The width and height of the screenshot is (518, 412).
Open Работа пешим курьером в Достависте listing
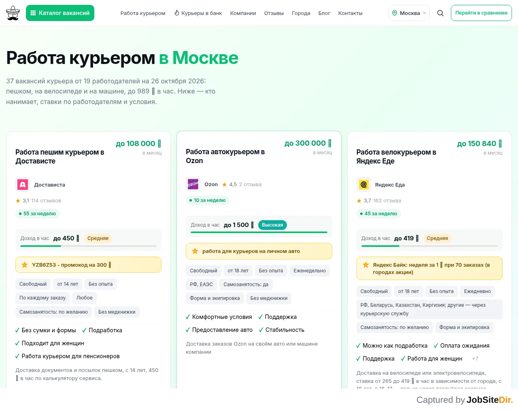click(x=60, y=157)
